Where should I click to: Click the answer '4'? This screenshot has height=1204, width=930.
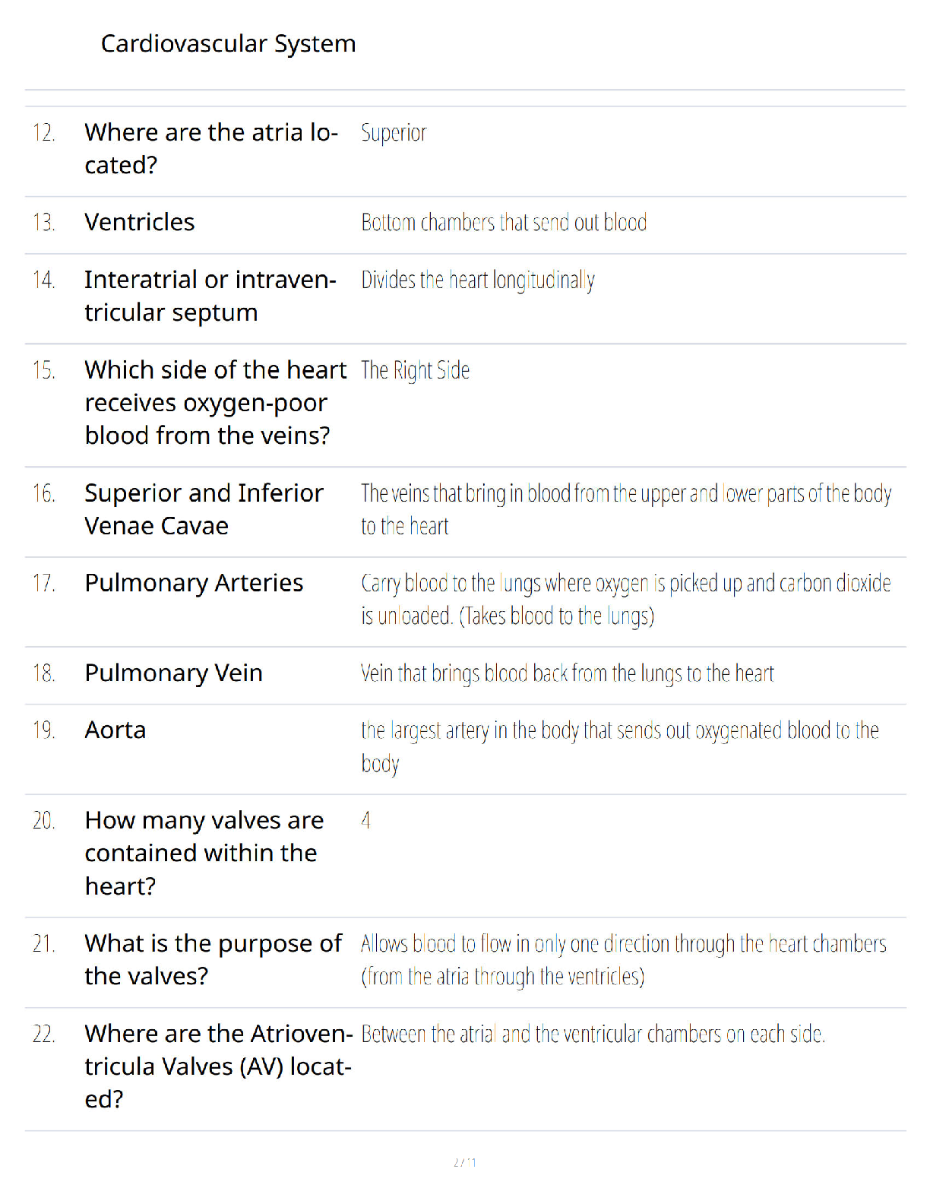[x=365, y=820]
